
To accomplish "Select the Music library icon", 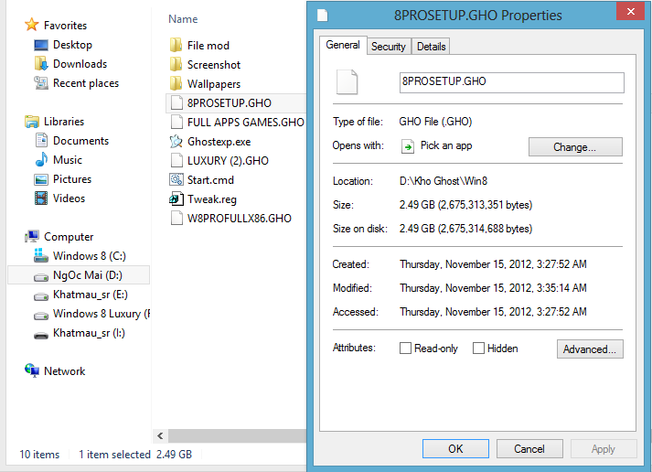I will pos(41,160).
